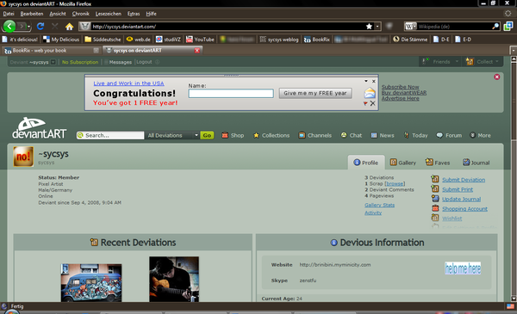Switch to the Journal profile tab

tap(477, 163)
